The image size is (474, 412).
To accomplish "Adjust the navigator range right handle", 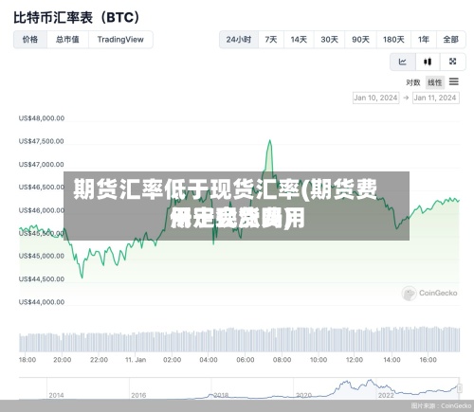I will tap(460, 388).
